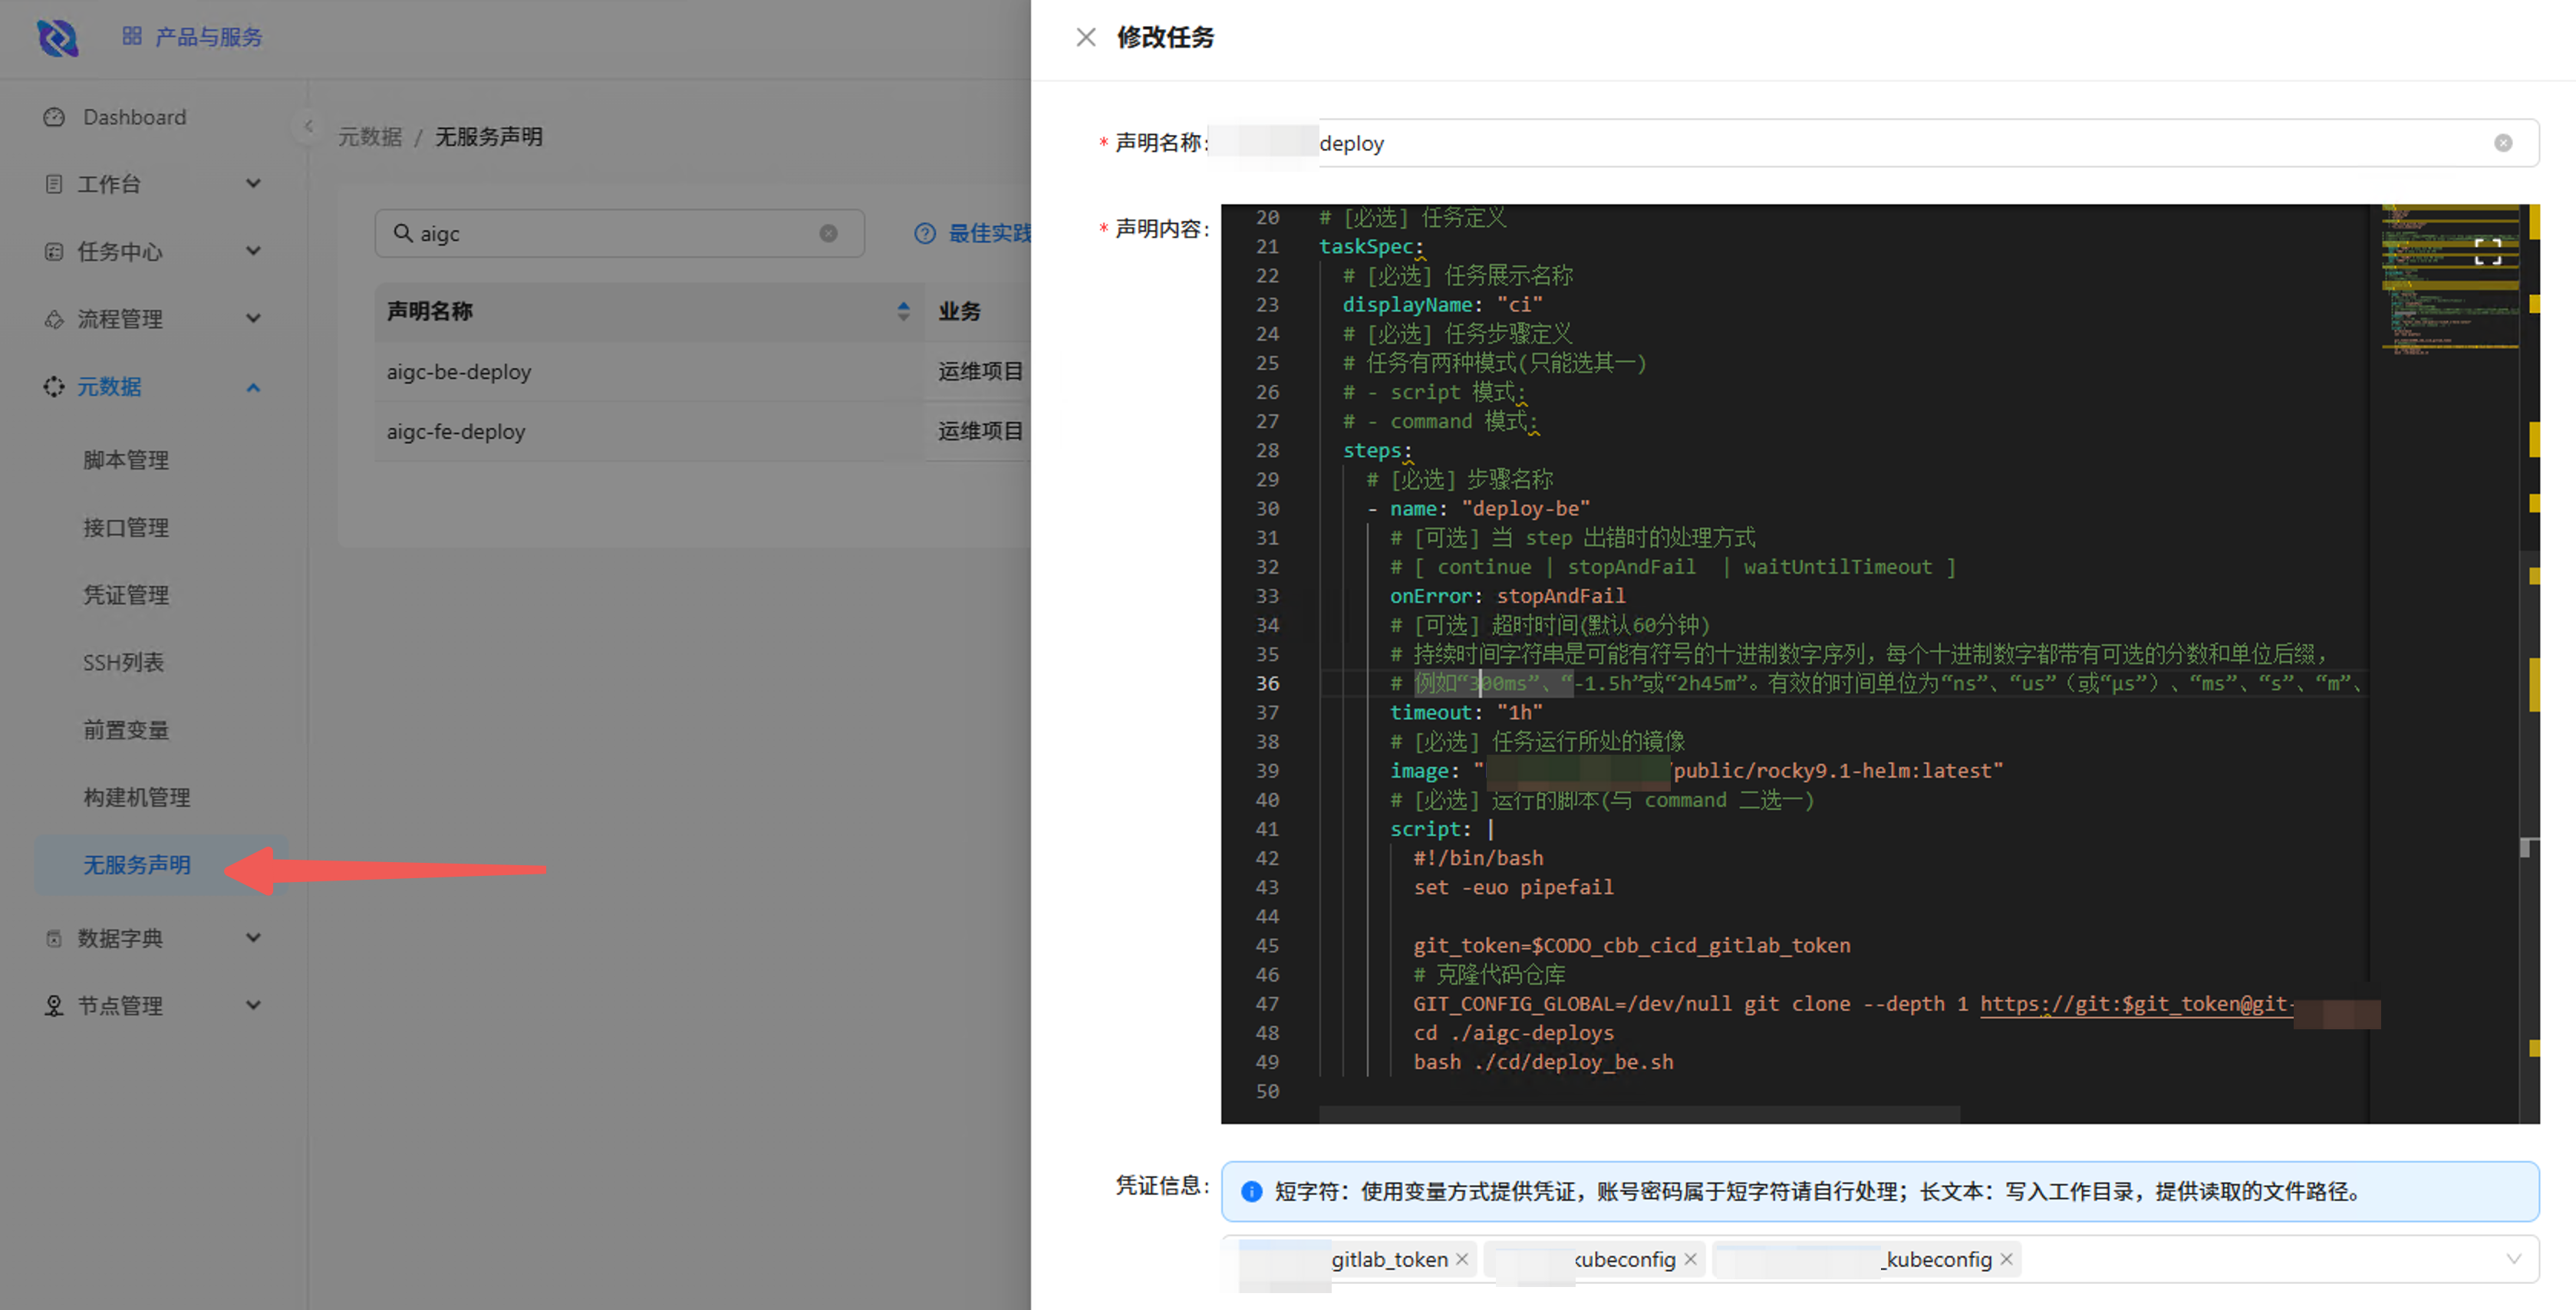Click the 声明名称 input field
This screenshot has height=1310, width=2576.
click(1875, 143)
